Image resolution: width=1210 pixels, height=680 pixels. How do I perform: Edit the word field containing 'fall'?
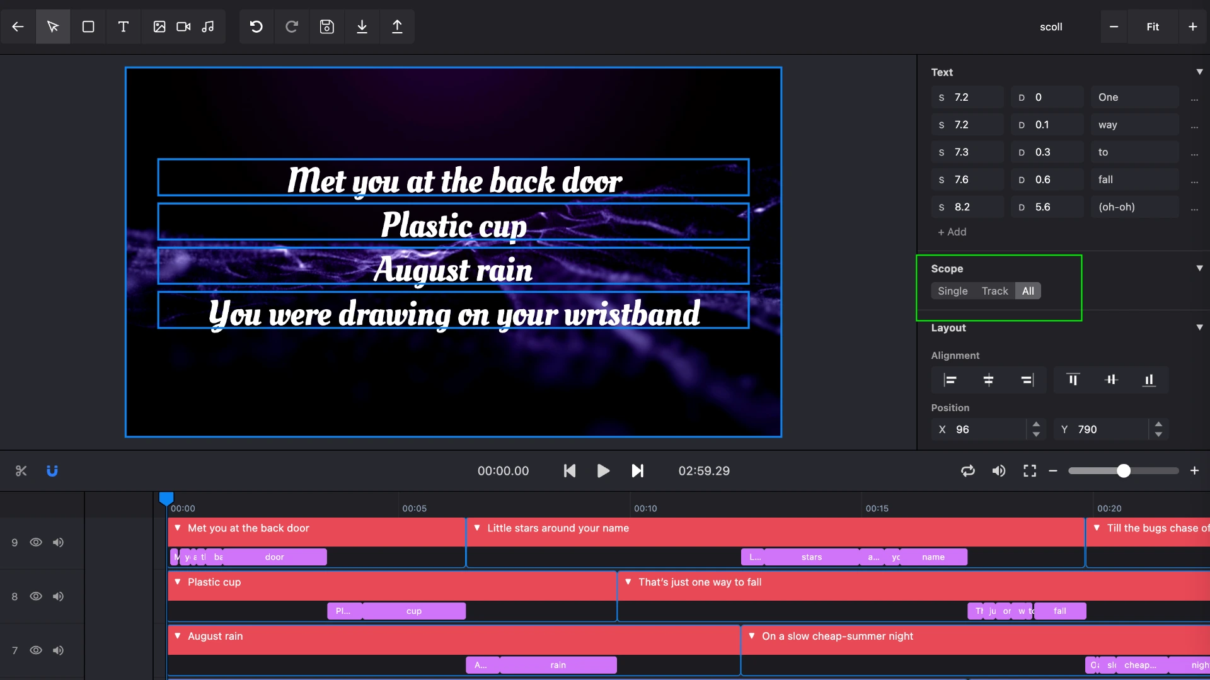pyautogui.click(x=1135, y=179)
